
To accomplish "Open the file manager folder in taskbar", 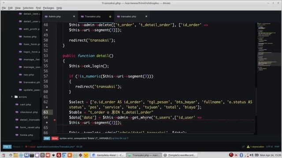I will tap(16, 155).
